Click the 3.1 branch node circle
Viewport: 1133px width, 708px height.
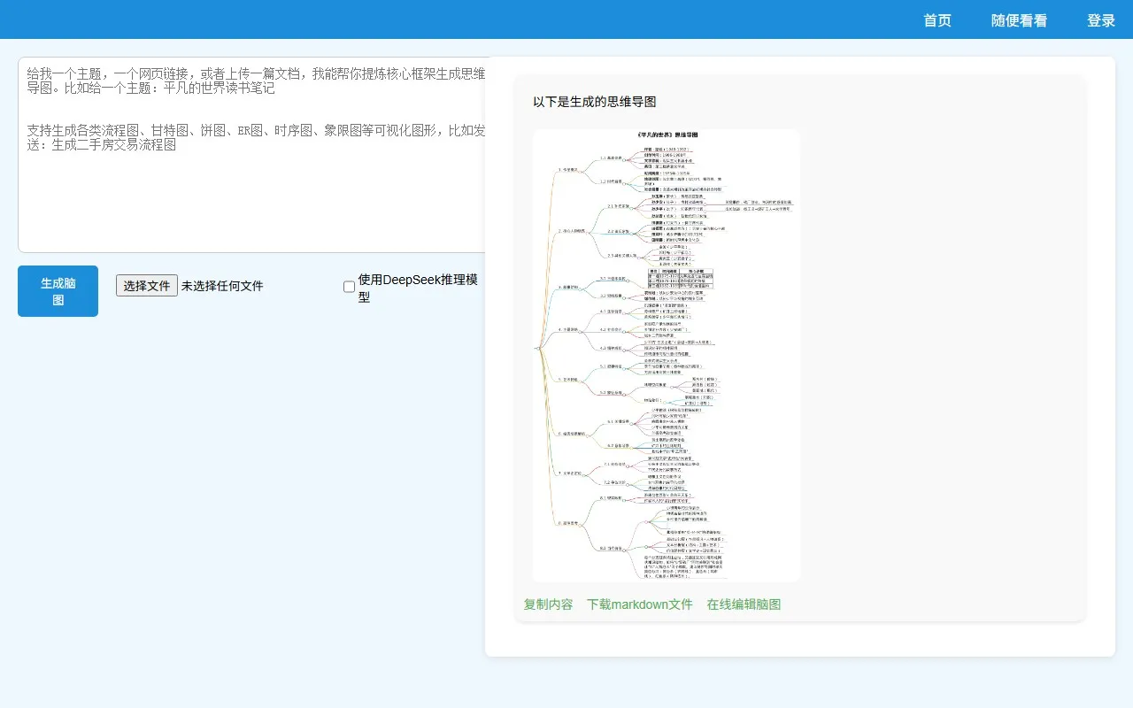[x=629, y=279]
